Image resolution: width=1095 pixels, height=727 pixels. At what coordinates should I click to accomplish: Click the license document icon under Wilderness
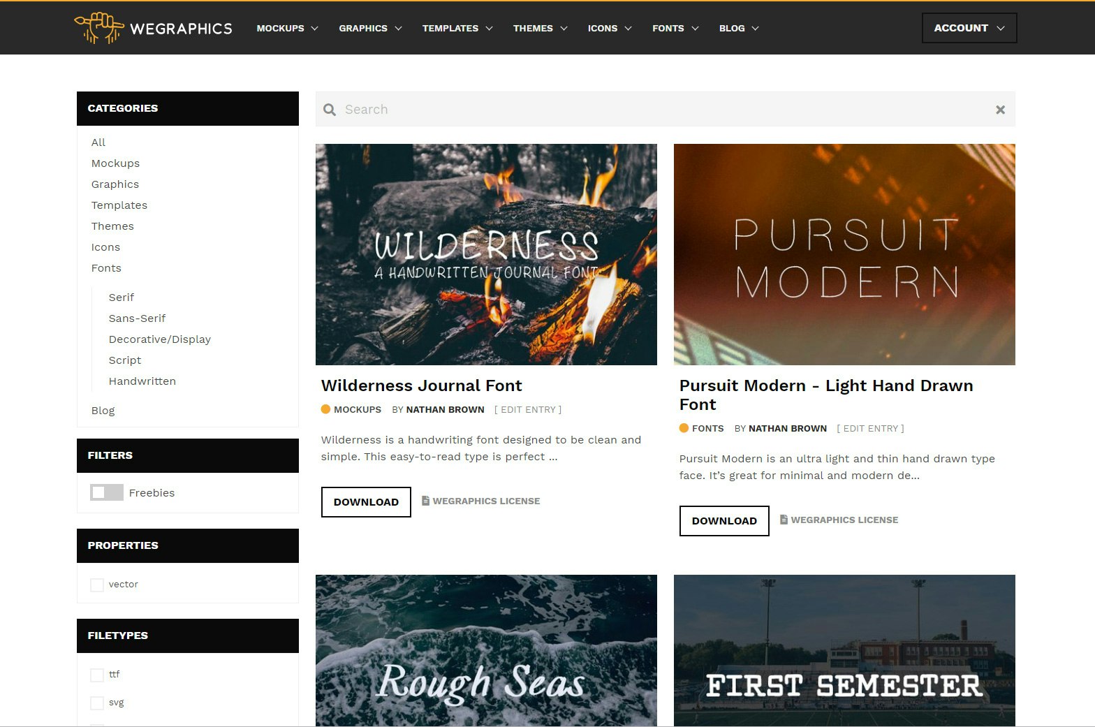tap(425, 501)
